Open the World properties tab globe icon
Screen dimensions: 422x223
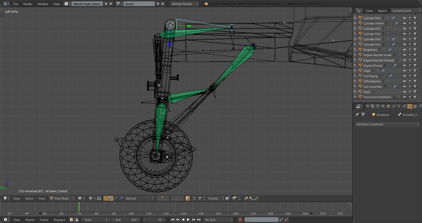pyautogui.click(x=383, y=106)
